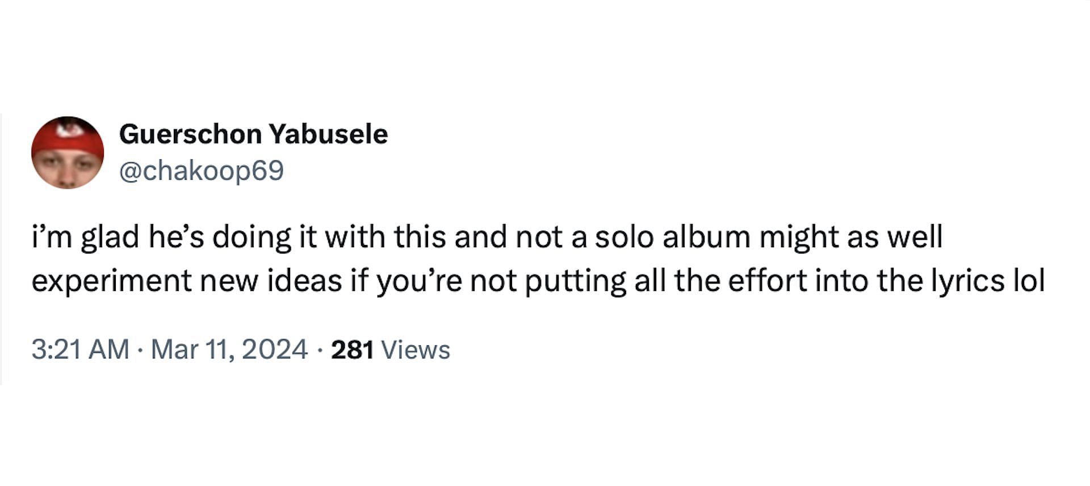Open the round profile avatar picture
This screenshot has height=486, width=1090.
click(x=68, y=153)
